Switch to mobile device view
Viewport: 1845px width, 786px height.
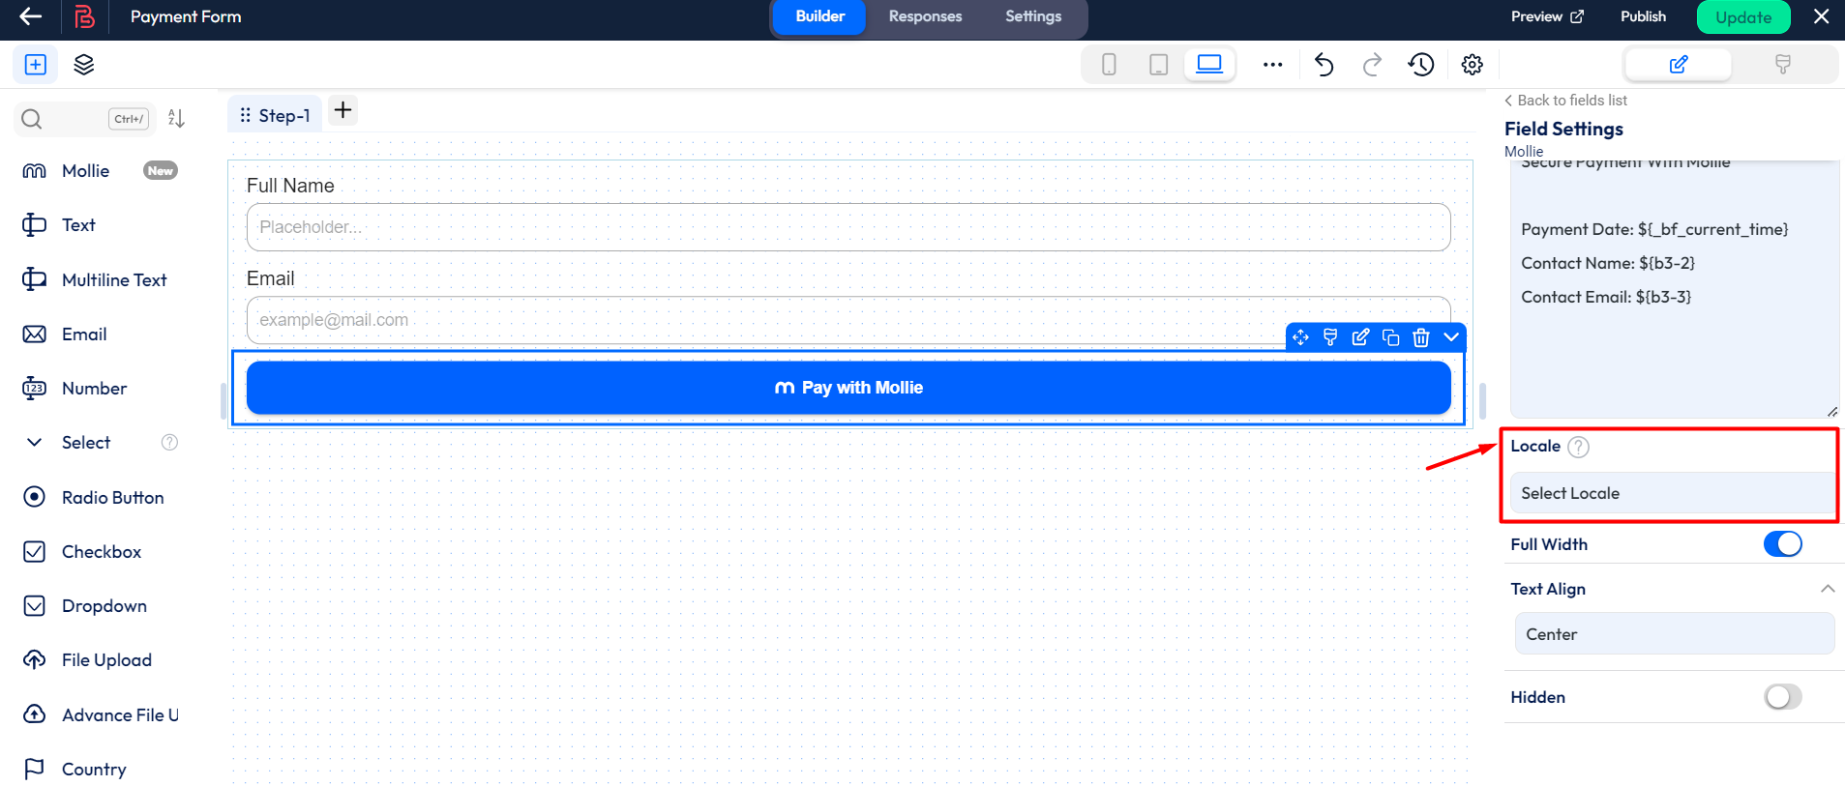tap(1109, 65)
